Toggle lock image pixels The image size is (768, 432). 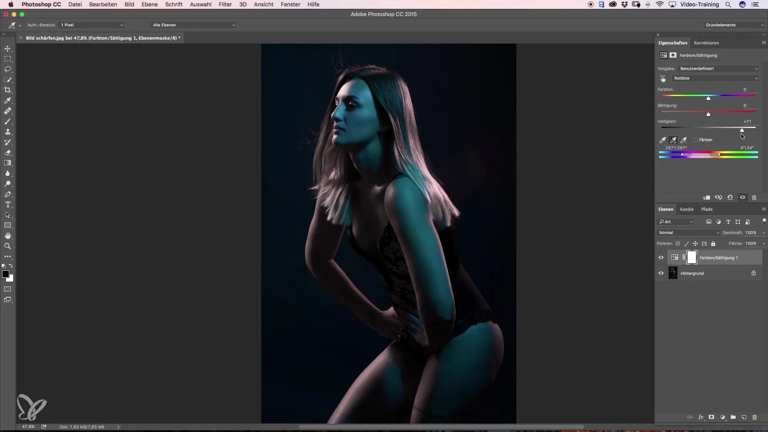(686, 244)
